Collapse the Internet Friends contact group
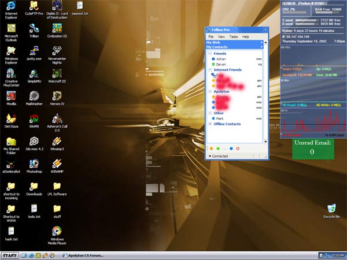This screenshot has height=260, width=347. tap(210, 69)
